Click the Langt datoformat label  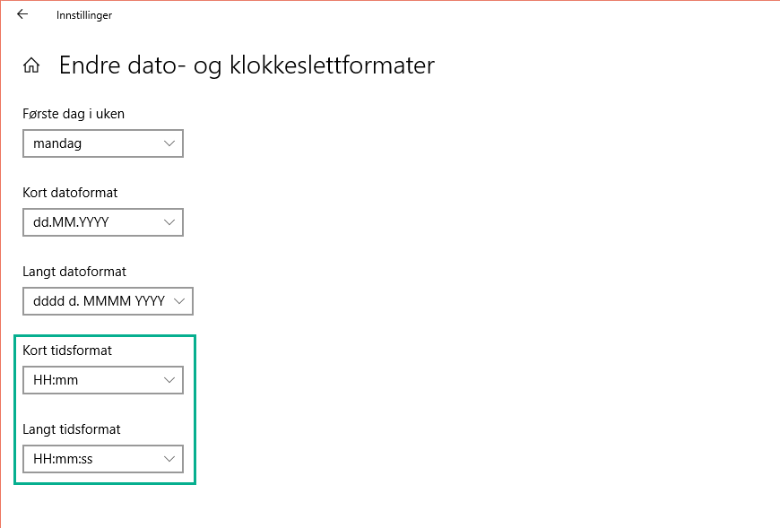tap(74, 272)
